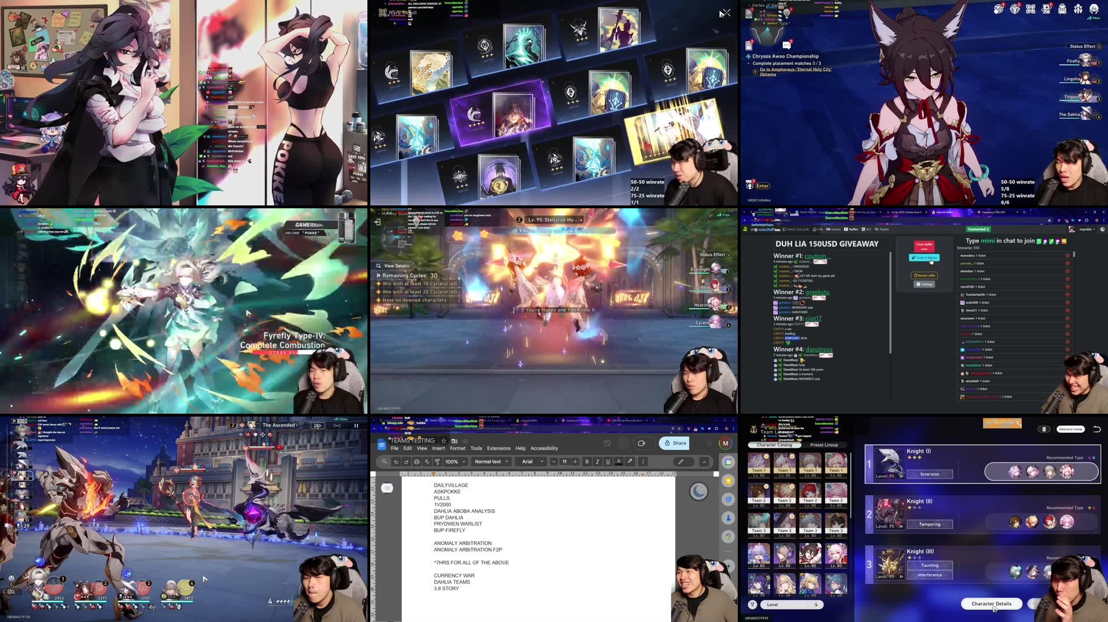Open spelling and grammar check icon
The width and height of the screenshot is (1108, 622).
click(x=428, y=461)
